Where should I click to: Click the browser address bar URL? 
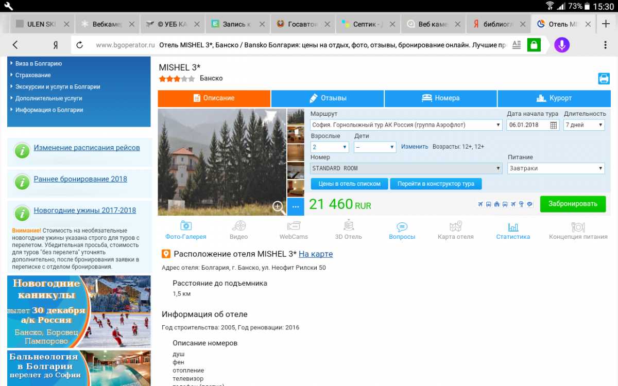pyautogui.click(x=125, y=45)
